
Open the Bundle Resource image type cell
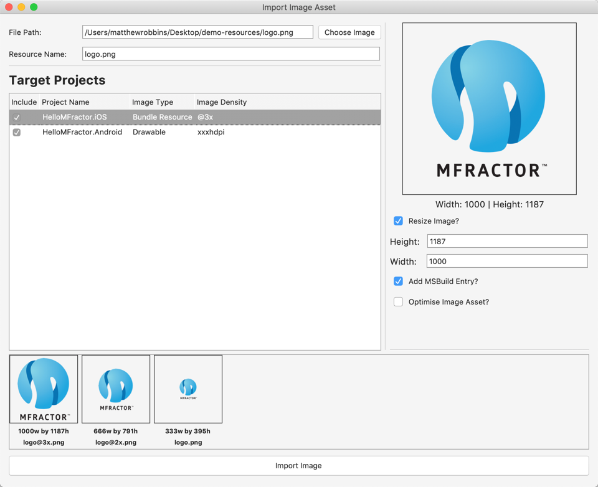(x=162, y=117)
